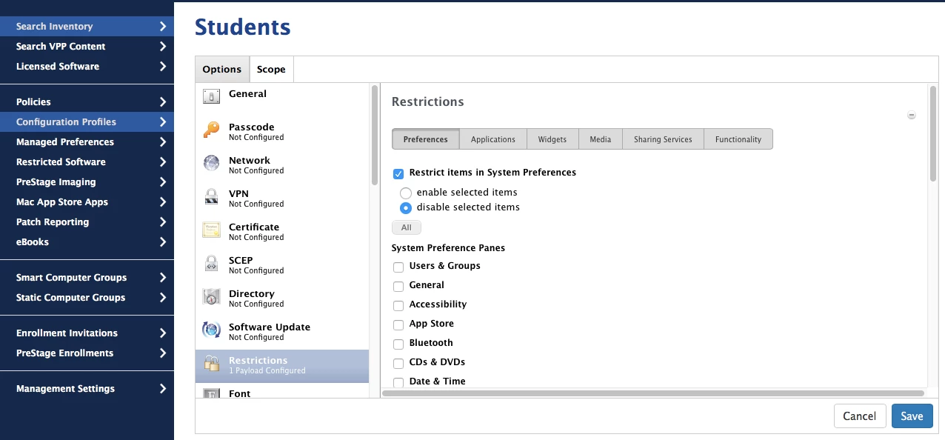
Task: Click the horizontal scrollbar under Restrictions
Action: click(x=653, y=393)
